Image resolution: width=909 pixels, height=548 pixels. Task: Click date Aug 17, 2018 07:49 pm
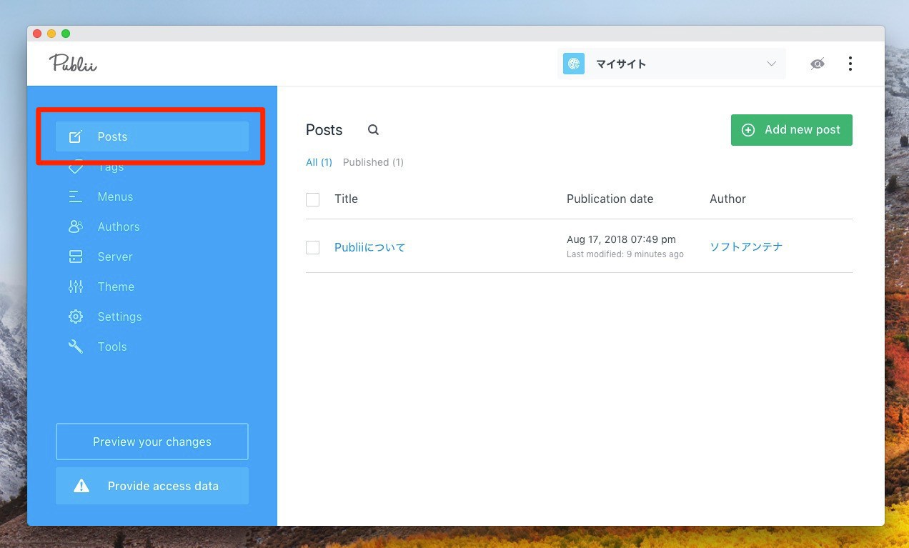[621, 239]
